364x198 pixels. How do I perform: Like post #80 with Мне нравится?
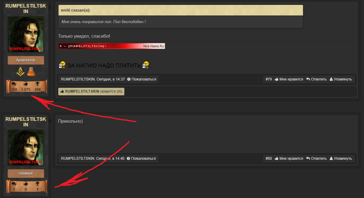point(289,159)
